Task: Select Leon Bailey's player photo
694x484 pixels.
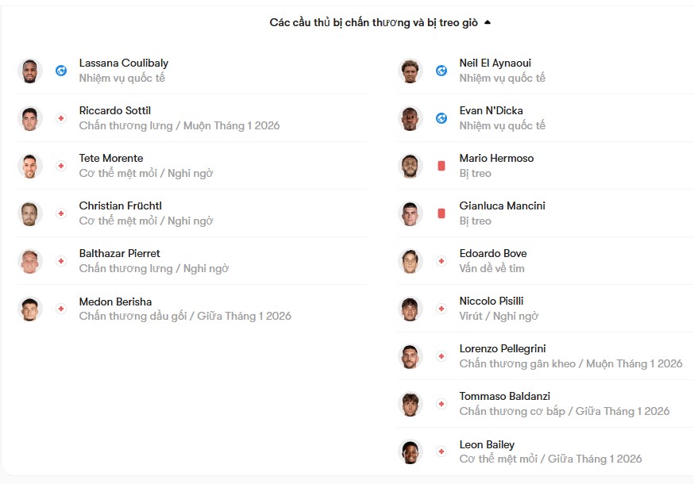Action: pos(410,451)
